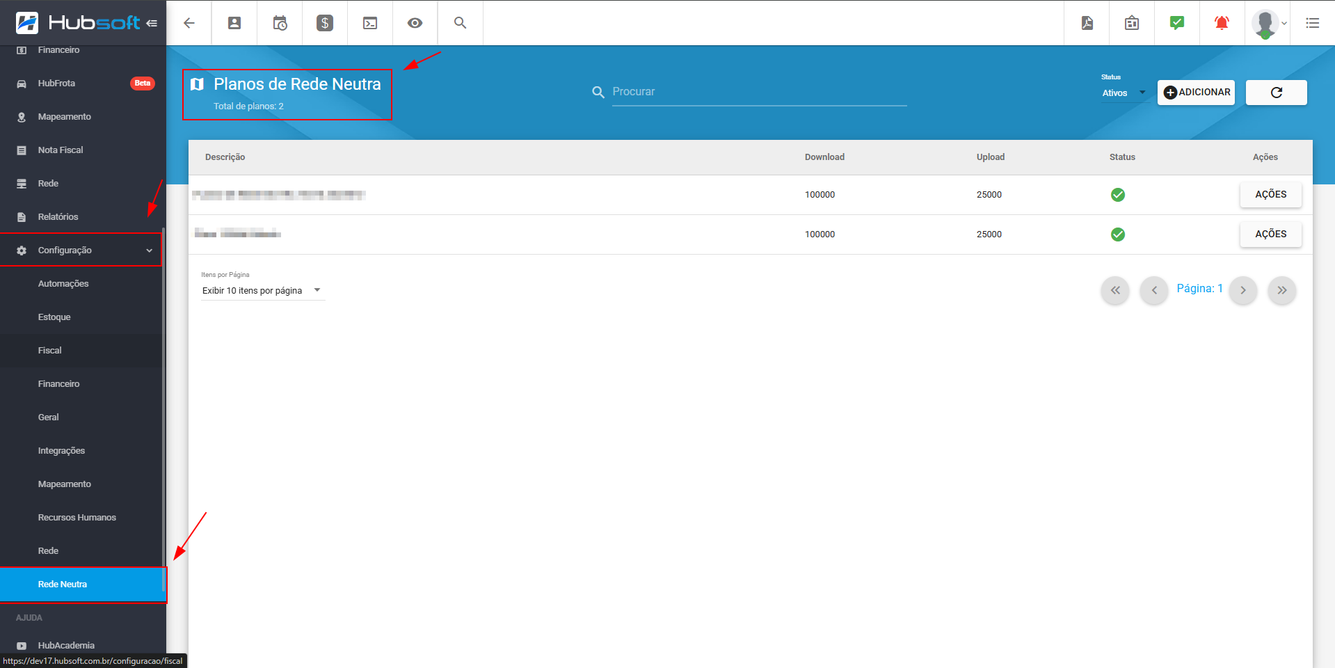
Task: Select Integrações under Configuração
Action: pyautogui.click(x=81, y=451)
